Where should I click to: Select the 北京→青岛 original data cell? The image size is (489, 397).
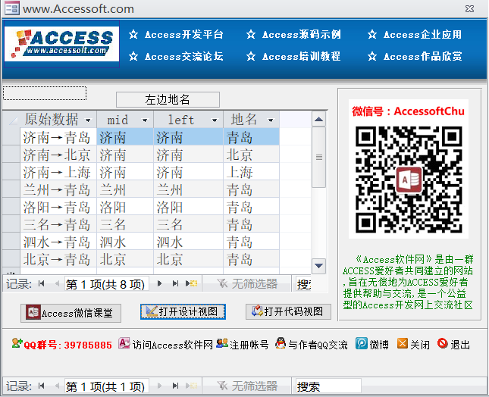pyautogui.click(x=58, y=260)
